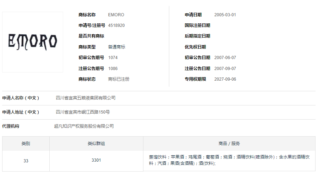Click the 是否共有商标 label

click(x=91, y=36)
